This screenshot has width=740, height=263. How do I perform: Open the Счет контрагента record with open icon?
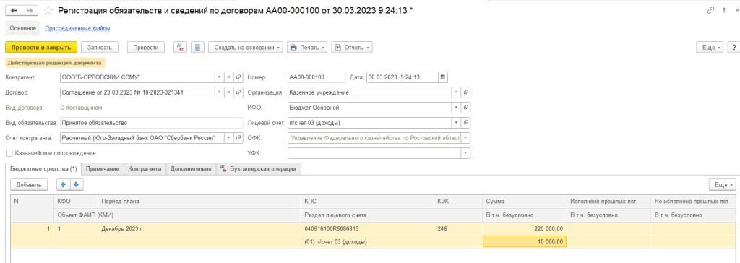[x=238, y=138]
